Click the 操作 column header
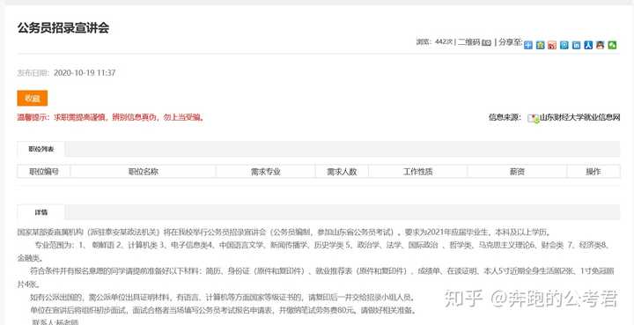Screen dimensions: 634x325 tap(593, 172)
